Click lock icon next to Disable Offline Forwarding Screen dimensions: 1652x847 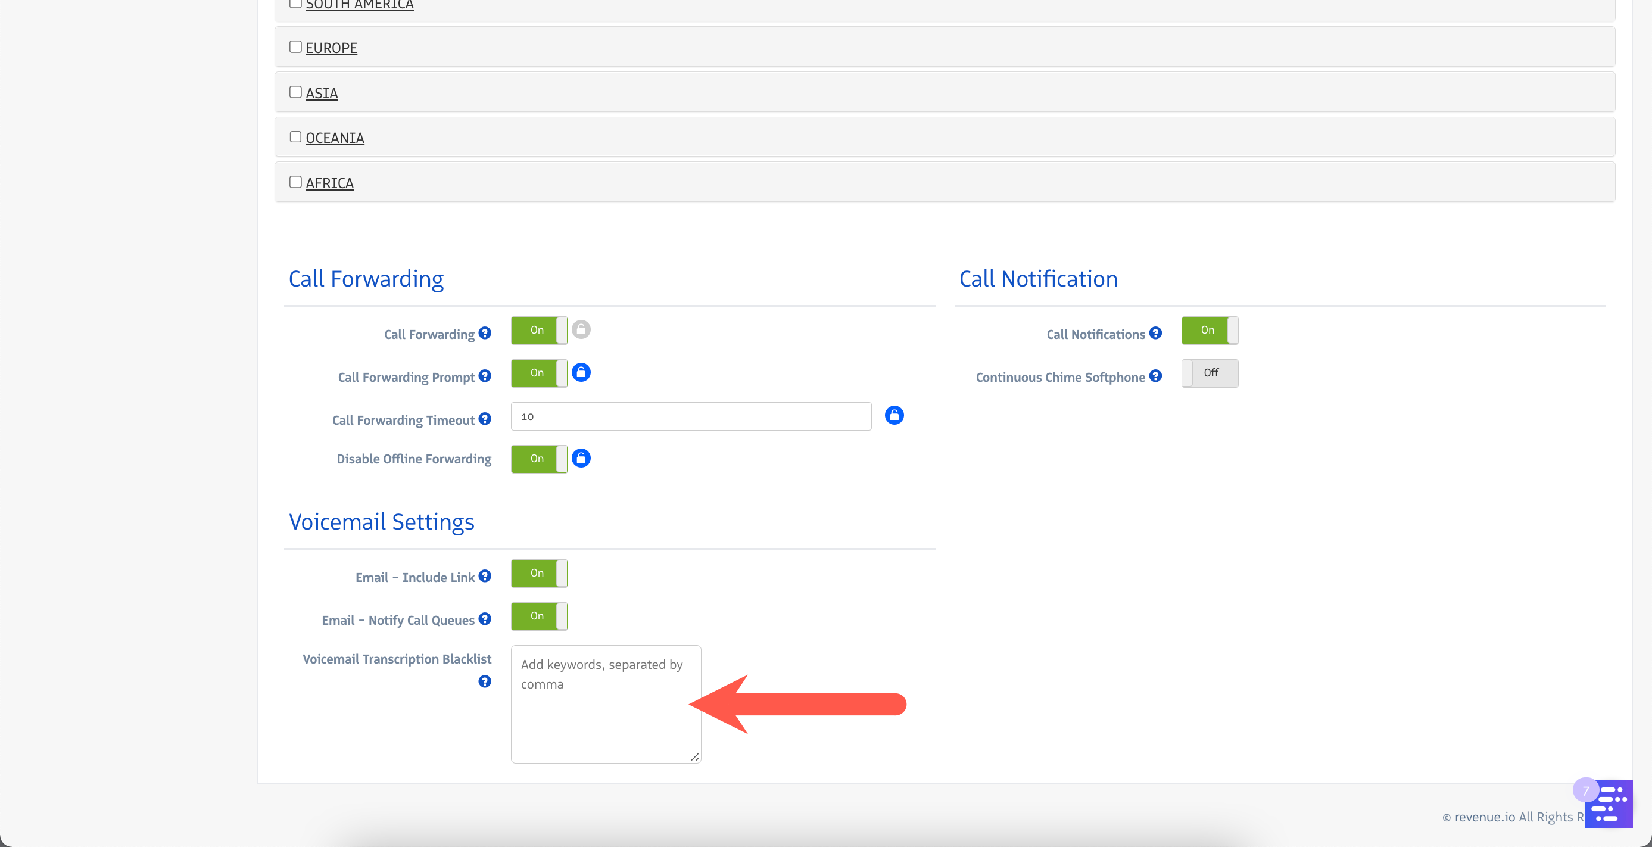(581, 459)
